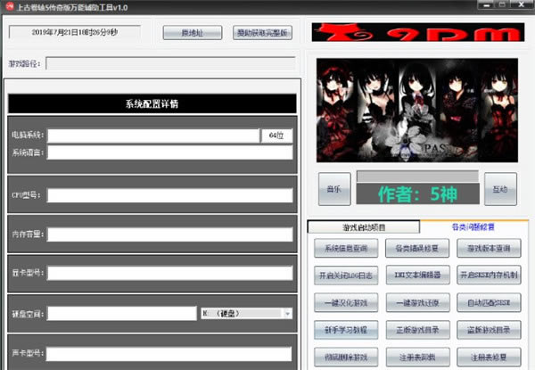Viewport: 535px width, 370px height.
Task: Click the 系统配置详情 header bar
Action: (152, 103)
